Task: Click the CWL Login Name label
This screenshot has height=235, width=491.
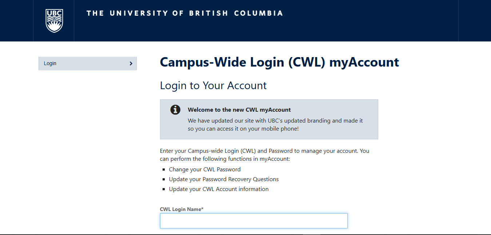Action: point(180,209)
